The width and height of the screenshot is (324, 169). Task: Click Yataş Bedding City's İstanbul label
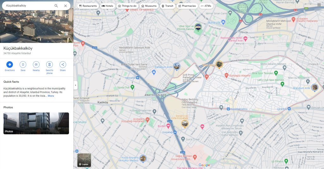coord(190,101)
